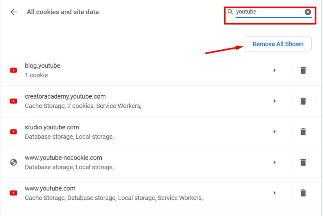Image resolution: width=323 pixels, height=216 pixels.
Task: Expand the www.youtube-nocookie.com row
Action: [274, 162]
